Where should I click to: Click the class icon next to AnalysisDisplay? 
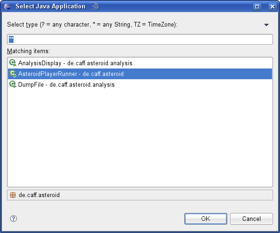pos(13,63)
